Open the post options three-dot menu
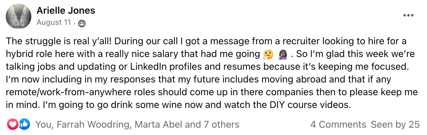This screenshot has height=135, width=427. point(408,15)
